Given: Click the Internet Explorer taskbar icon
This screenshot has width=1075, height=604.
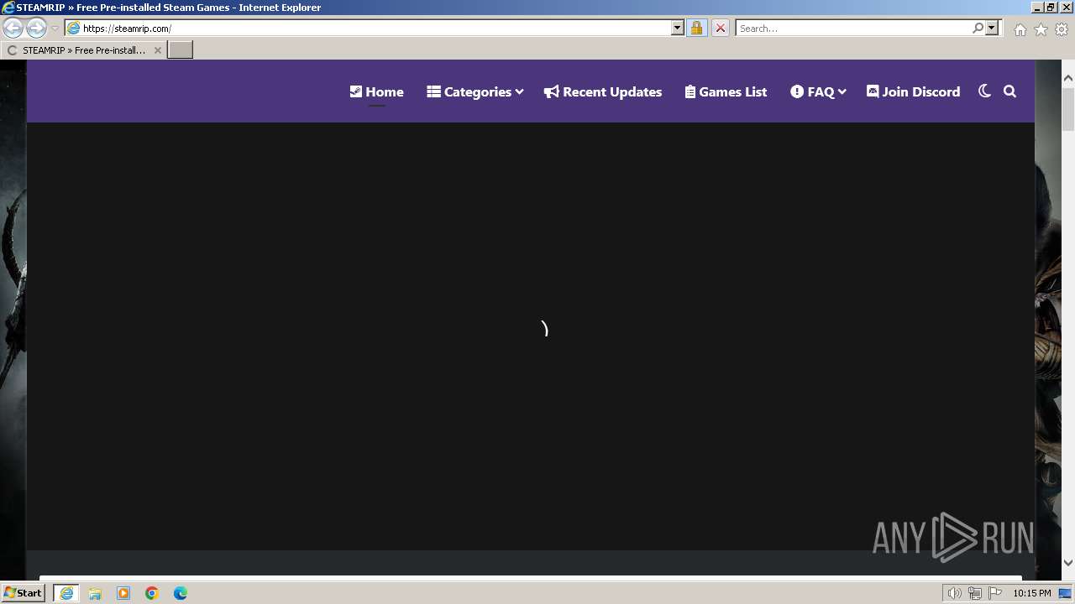Looking at the screenshot, I should pos(66,593).
